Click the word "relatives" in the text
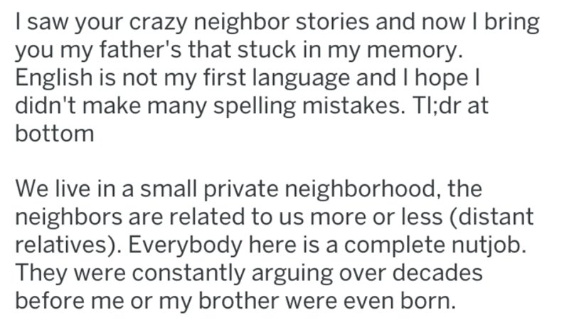The height and width of the screenshot is (325, 569). [x=63, y=243]
